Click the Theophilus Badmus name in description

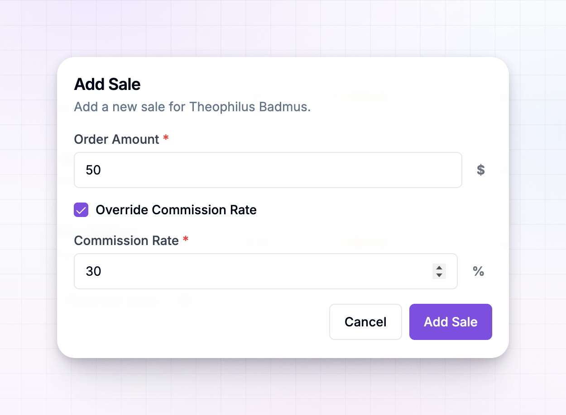(249, 107)
